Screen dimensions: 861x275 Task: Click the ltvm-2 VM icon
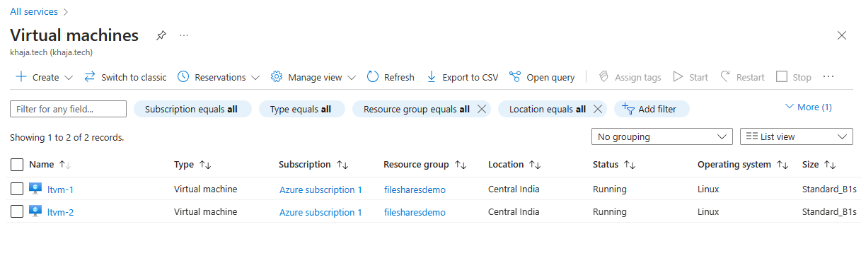tap(35, 211)
